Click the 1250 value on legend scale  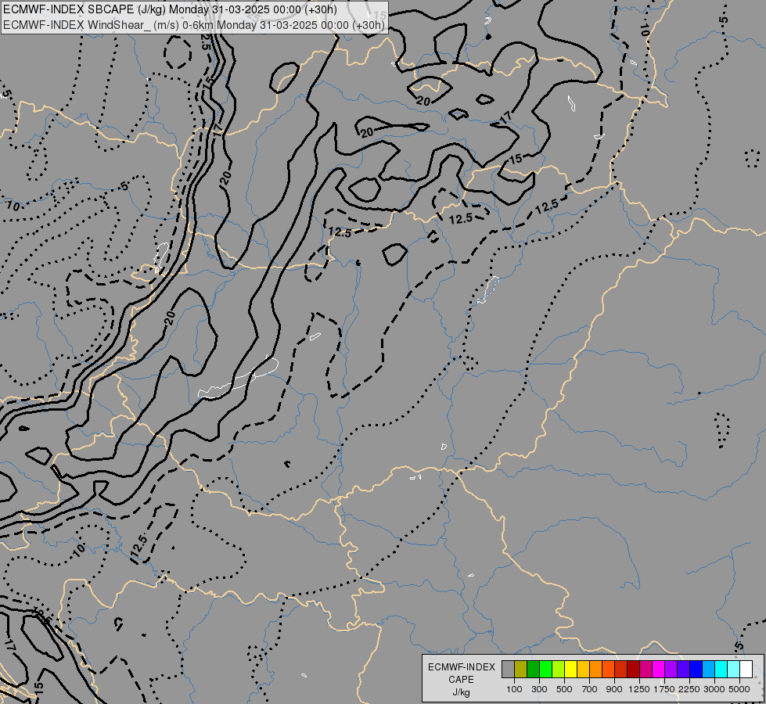pos(639,689)
